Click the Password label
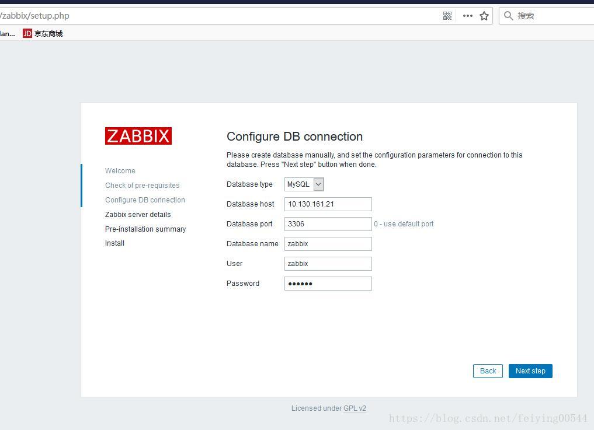 [243, 284]
